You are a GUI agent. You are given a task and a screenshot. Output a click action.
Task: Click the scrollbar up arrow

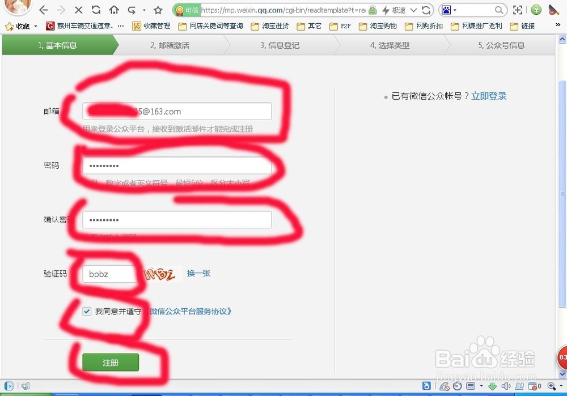coord(562,39)
